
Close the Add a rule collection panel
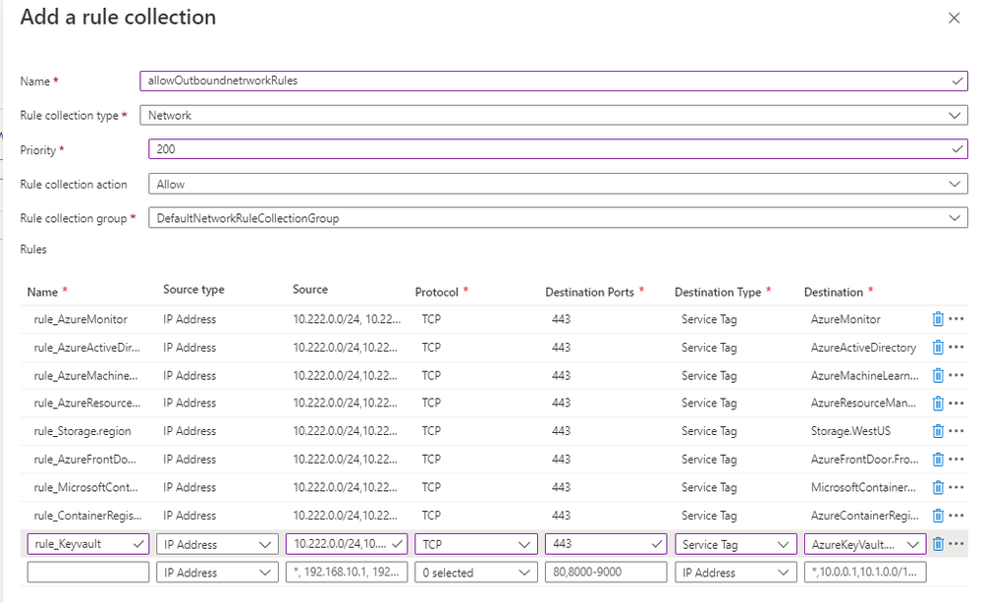point(954,19)
